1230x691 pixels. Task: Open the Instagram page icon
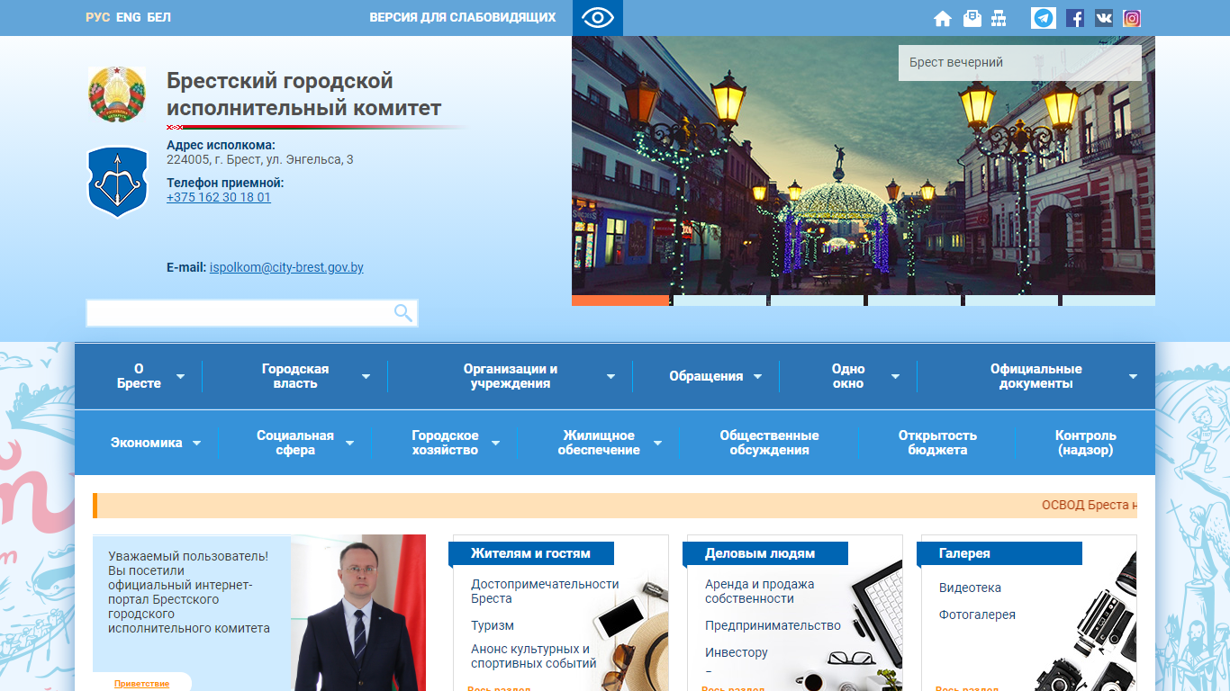[1133, 18]
